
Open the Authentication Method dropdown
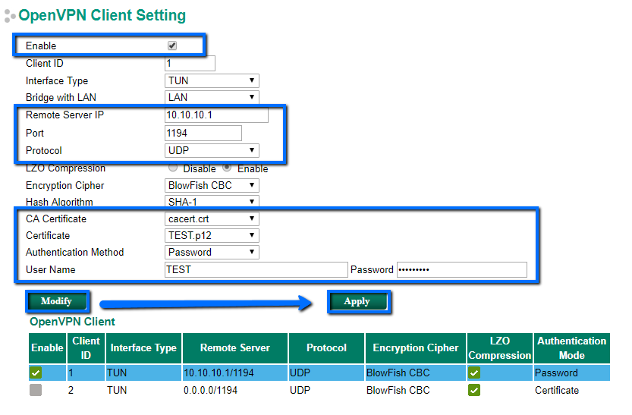tap(212, 253)
